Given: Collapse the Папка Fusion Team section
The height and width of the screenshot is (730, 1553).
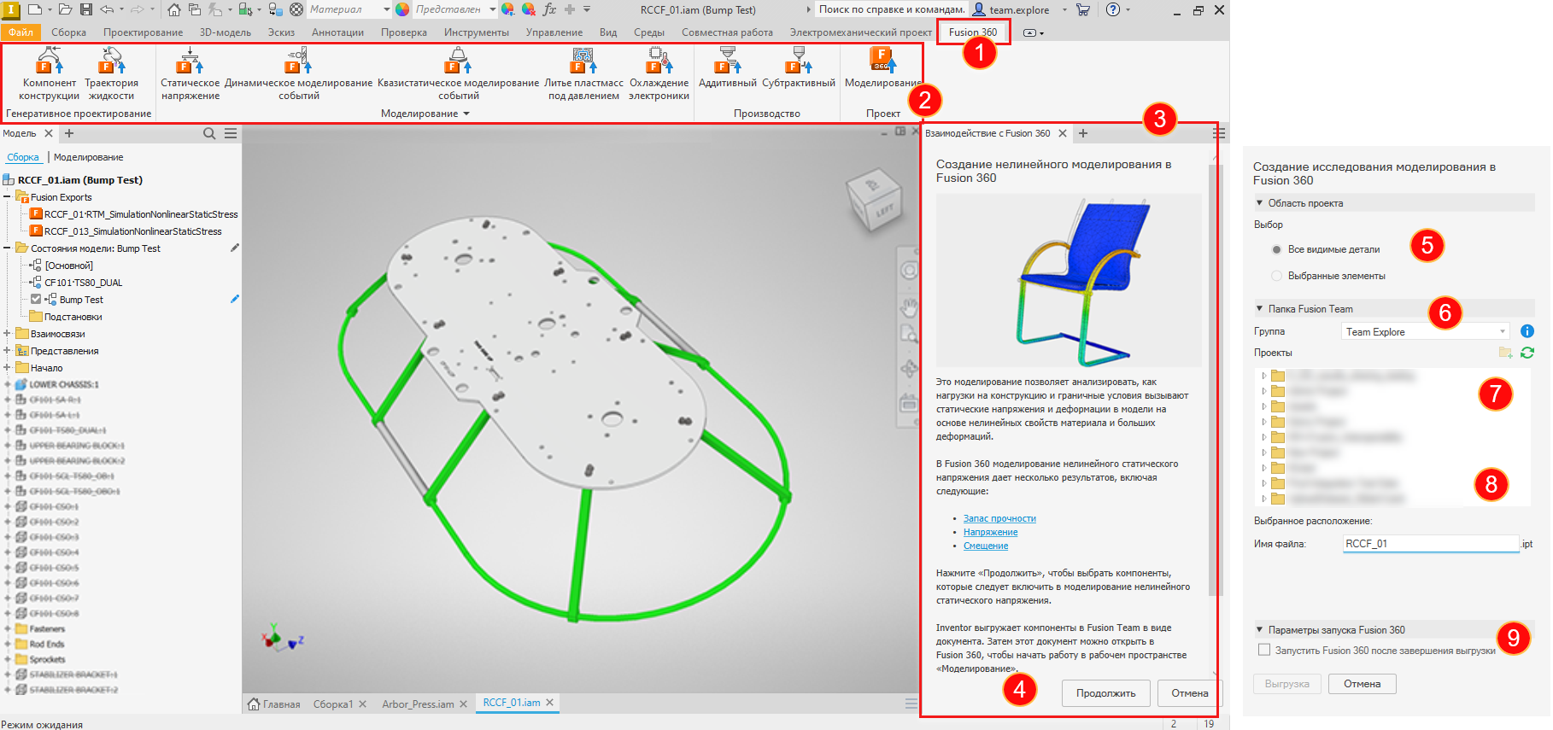Looking at the screenshot, I should point(1259,308).
